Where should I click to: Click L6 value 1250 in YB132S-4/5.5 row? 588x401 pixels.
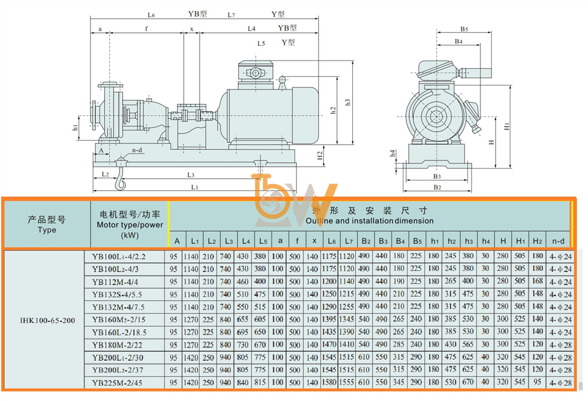(x=329, y=294)
